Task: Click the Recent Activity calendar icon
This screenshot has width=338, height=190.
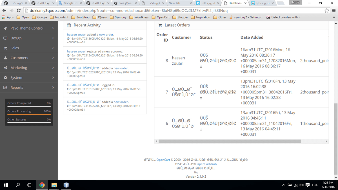Action: [x=69, y=25]
